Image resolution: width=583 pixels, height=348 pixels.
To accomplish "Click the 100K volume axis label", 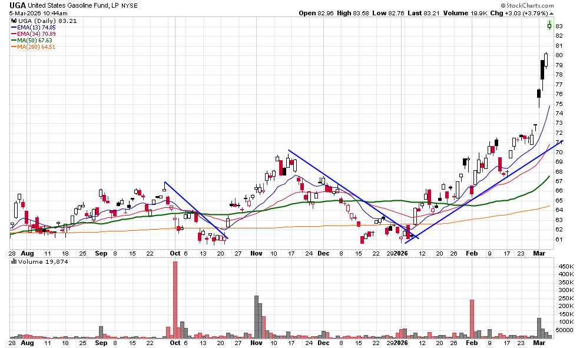I will (566, 322).
